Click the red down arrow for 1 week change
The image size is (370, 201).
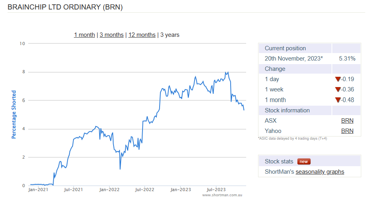(x=338, y=89)
